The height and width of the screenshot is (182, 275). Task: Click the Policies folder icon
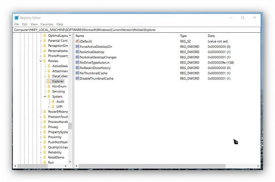click(x=45, y=61)
